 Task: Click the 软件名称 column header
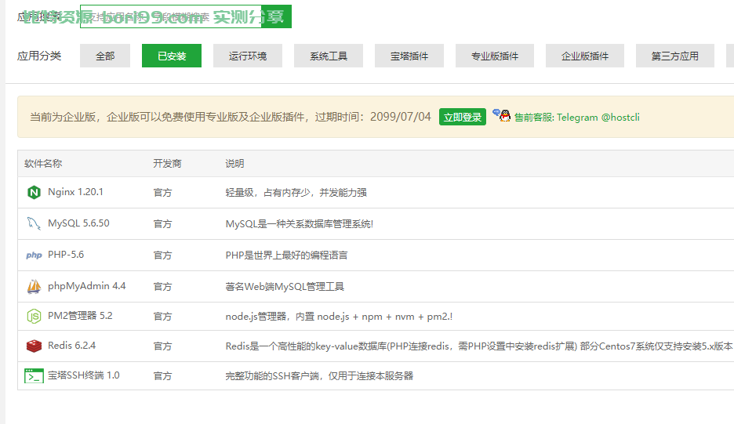click(43, 163)
